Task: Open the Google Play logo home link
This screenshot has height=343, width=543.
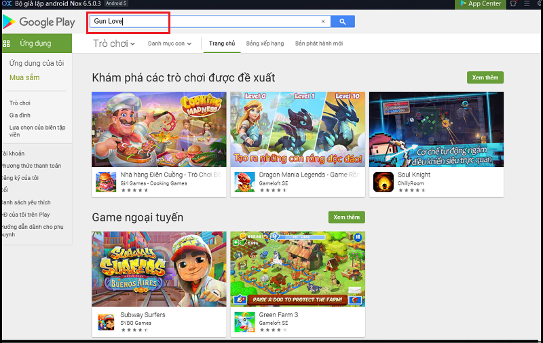Action: pos(39,22)
